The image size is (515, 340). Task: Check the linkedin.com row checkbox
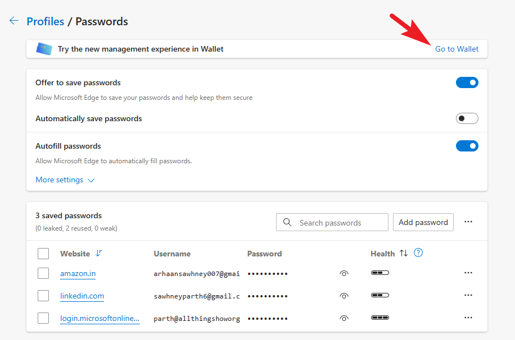point(43,296)
